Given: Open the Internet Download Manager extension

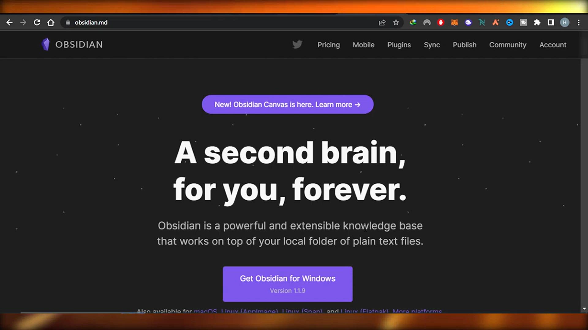Looking at the screenshot, I should pyautogui.click(x=413, y=22).
